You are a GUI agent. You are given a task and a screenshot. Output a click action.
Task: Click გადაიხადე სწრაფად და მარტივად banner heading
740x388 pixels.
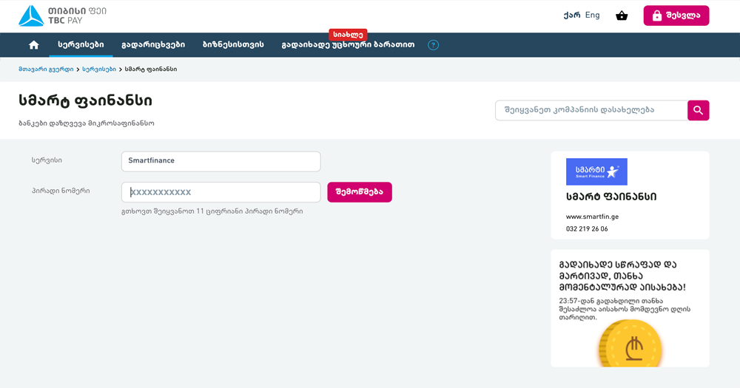click(622, 276)
